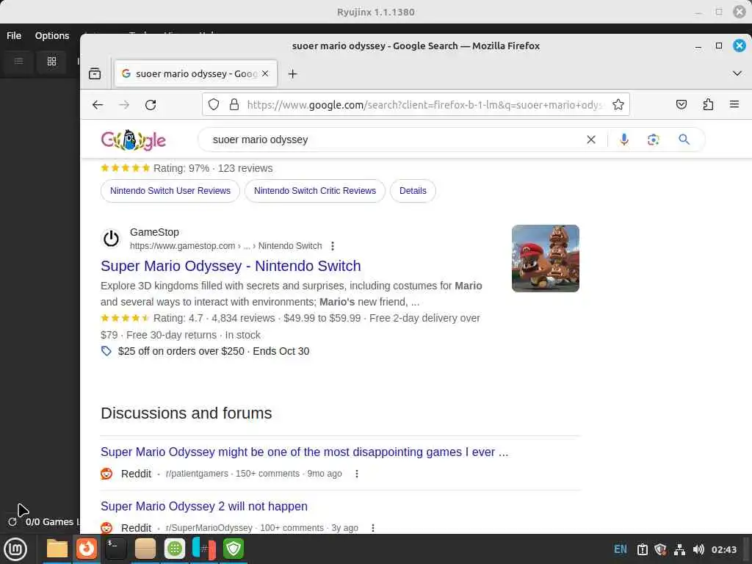Viewport: 752px width, 564px height.
Task: Open the green grid taskbar application
Action: [x=175, y=549]
